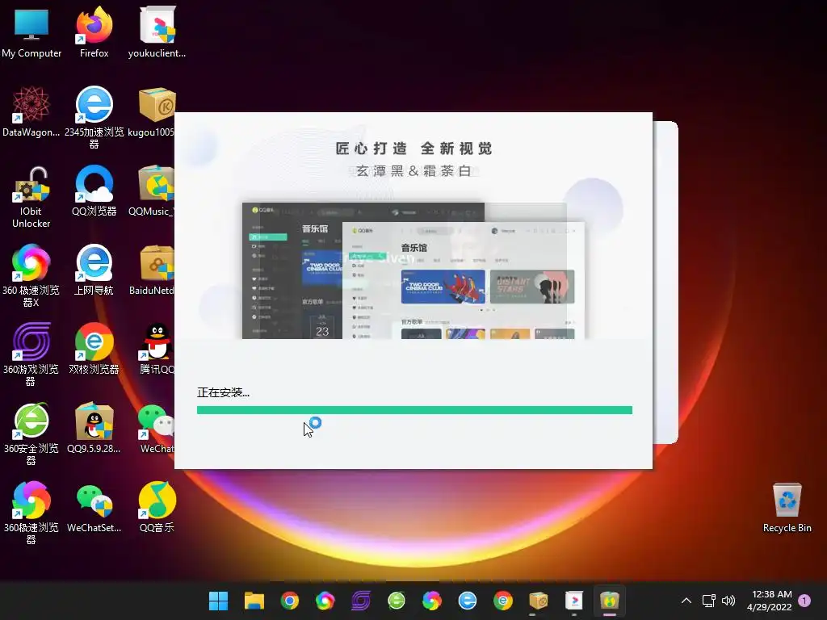
Task: Switch to the active QQ Music installer taskbar item
Action: click(610, 601)
